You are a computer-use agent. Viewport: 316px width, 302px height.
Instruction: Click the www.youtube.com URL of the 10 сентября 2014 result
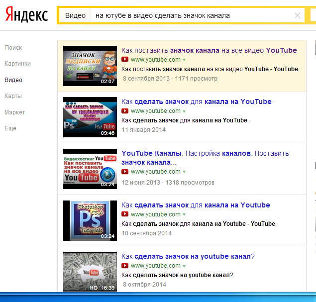156,214
